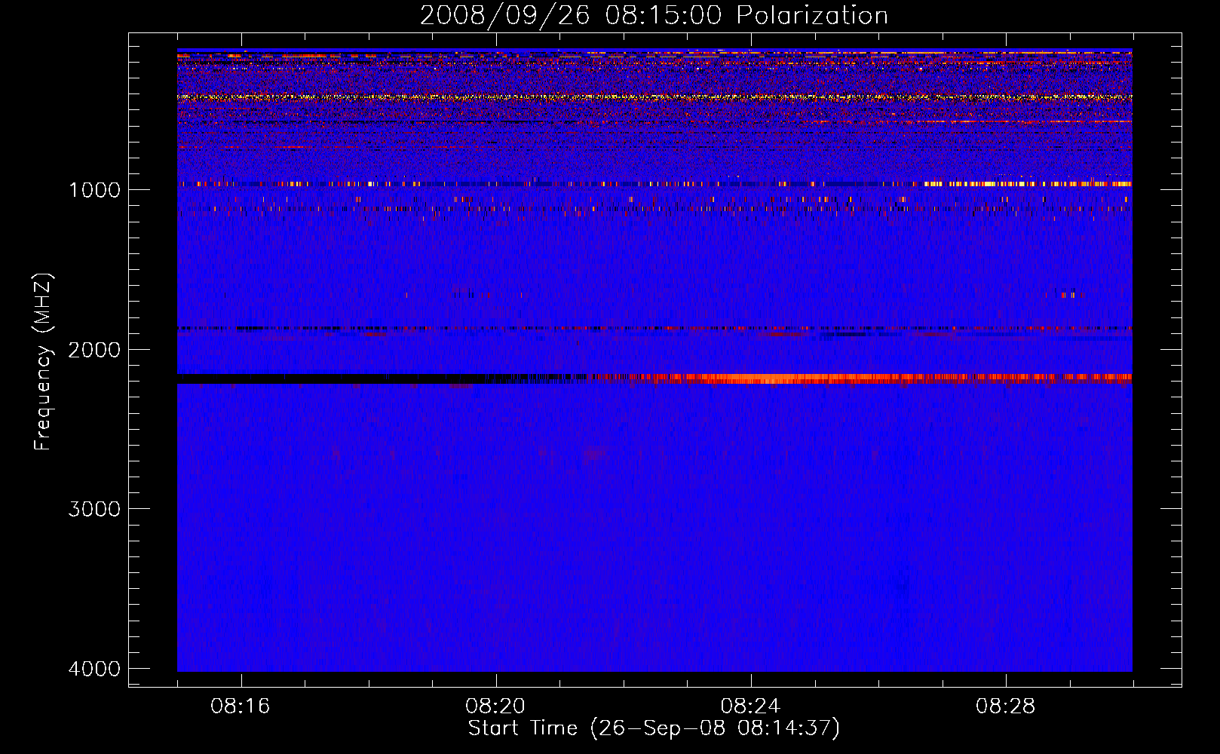Click the bright red-orange band near 2200 MHz
This screenshot has height=754, width=1220.
tap(867, 379)
